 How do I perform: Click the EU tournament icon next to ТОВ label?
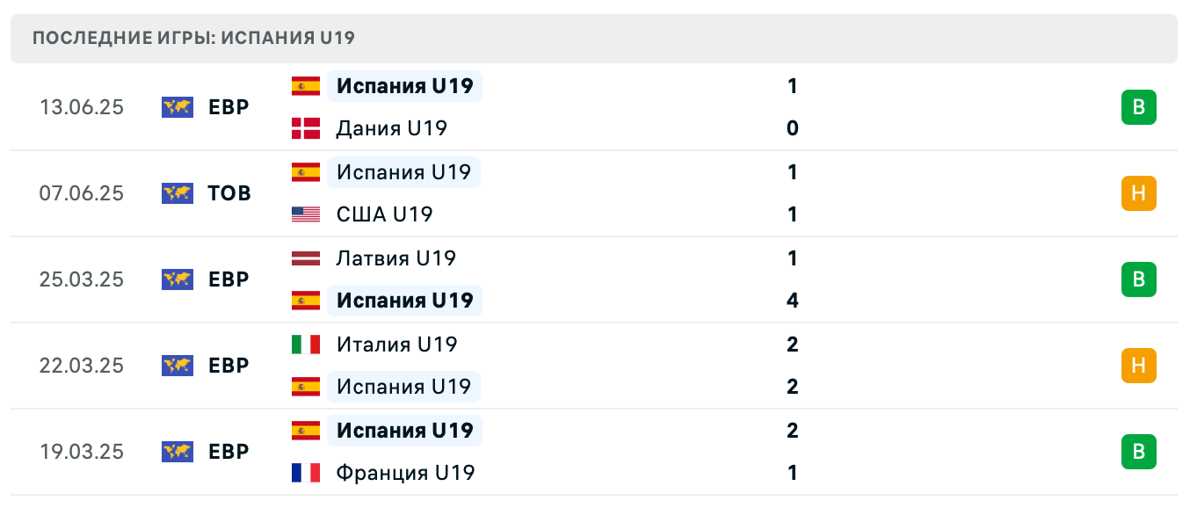pyautogui.click(x=177, y=193)
